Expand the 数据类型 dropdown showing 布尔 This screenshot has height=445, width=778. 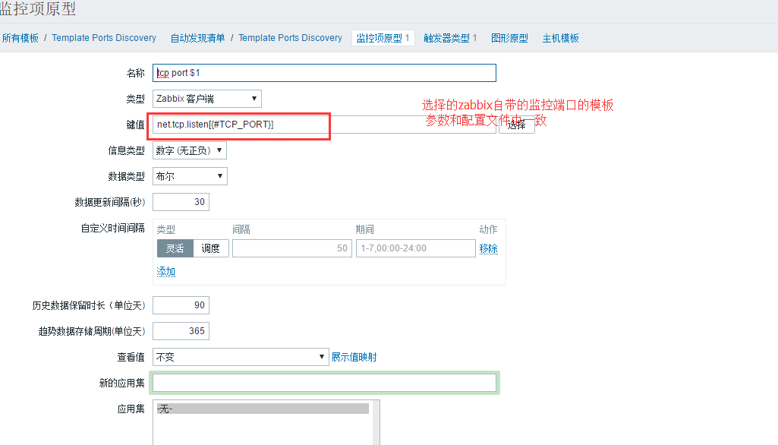click(x=189, y=175)
